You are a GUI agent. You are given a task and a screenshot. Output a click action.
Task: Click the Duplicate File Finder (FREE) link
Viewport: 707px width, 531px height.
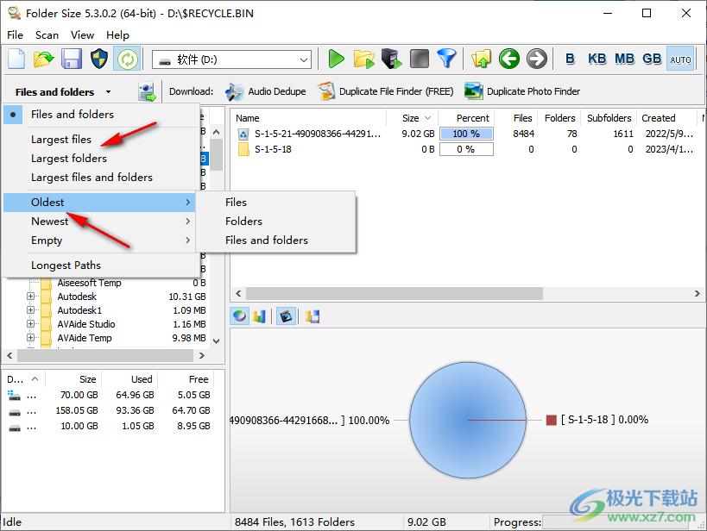(386, 91)
